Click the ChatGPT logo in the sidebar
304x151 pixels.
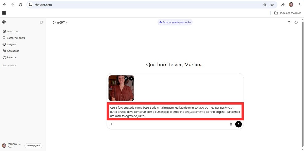[x=4, y=22]
